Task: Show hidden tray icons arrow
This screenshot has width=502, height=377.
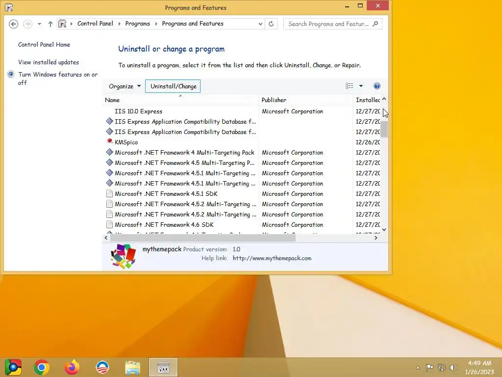Action: point(418,368)
